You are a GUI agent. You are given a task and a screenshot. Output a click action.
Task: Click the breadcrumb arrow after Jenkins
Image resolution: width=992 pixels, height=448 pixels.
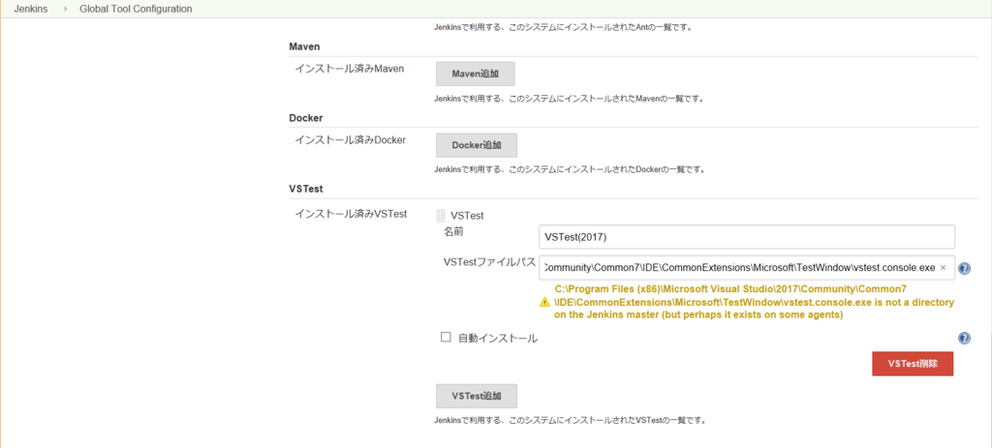pos(65,9)
